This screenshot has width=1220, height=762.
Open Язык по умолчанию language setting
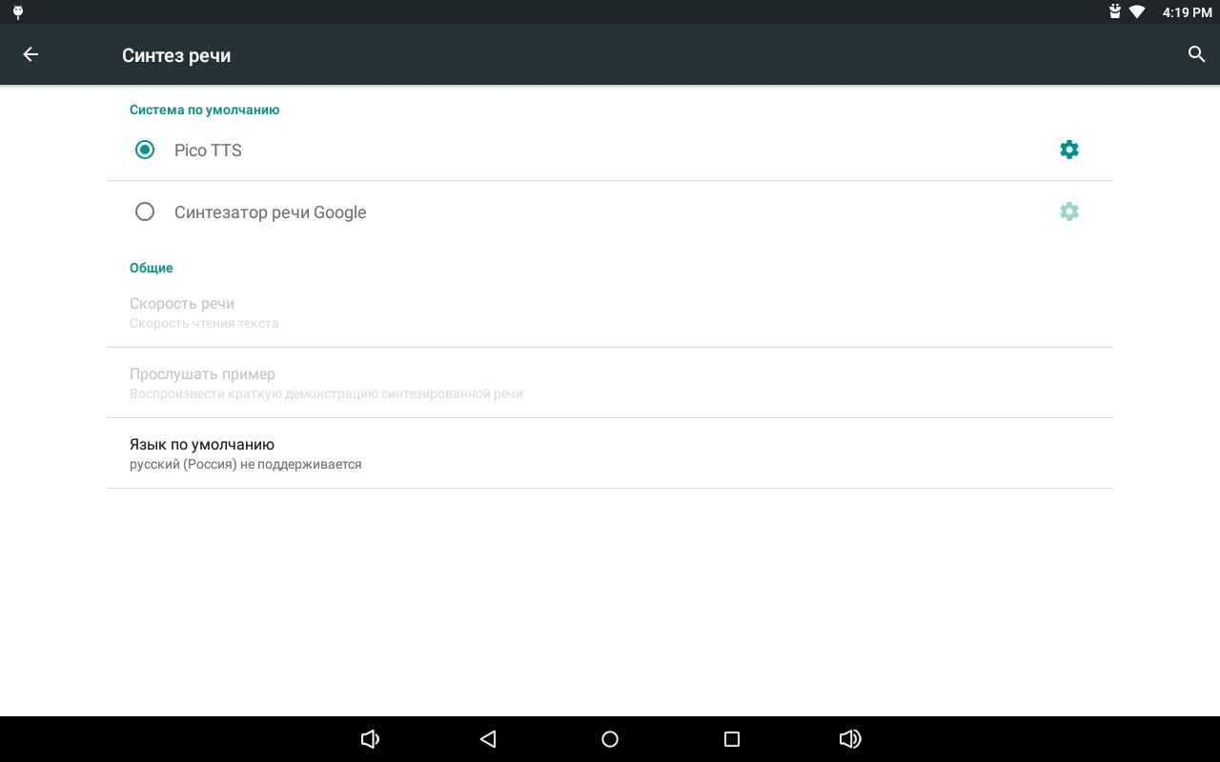(x=610, y=453)
